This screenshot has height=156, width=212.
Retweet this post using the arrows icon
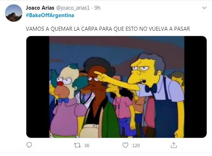pyautogui.click(x=77, y=145)
